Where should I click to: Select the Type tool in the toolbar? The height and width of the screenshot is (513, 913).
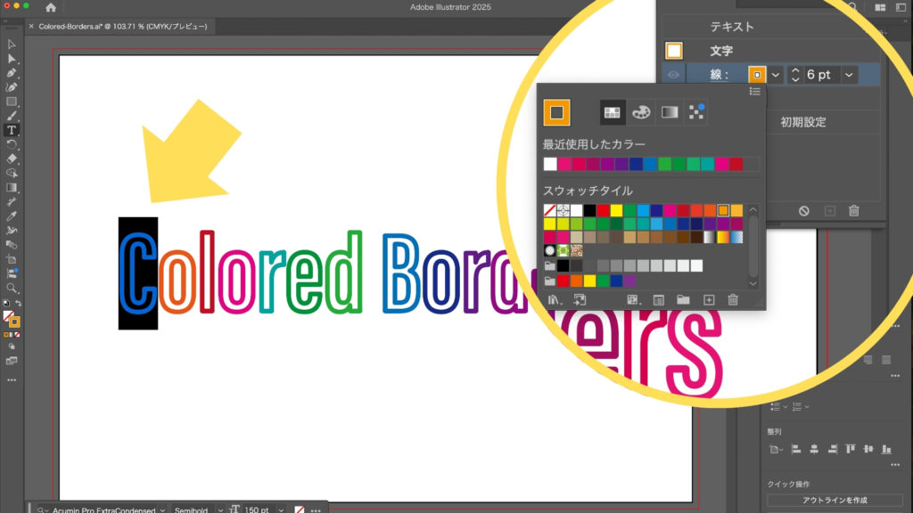click(x=12, y=130)
